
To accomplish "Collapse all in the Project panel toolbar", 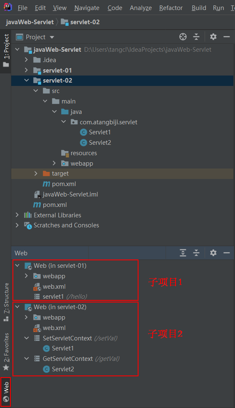I will click(x=196, y=37).
